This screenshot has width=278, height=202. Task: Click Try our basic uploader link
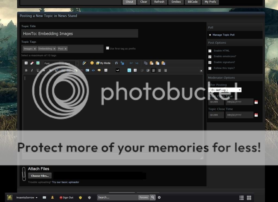(65, 182)
